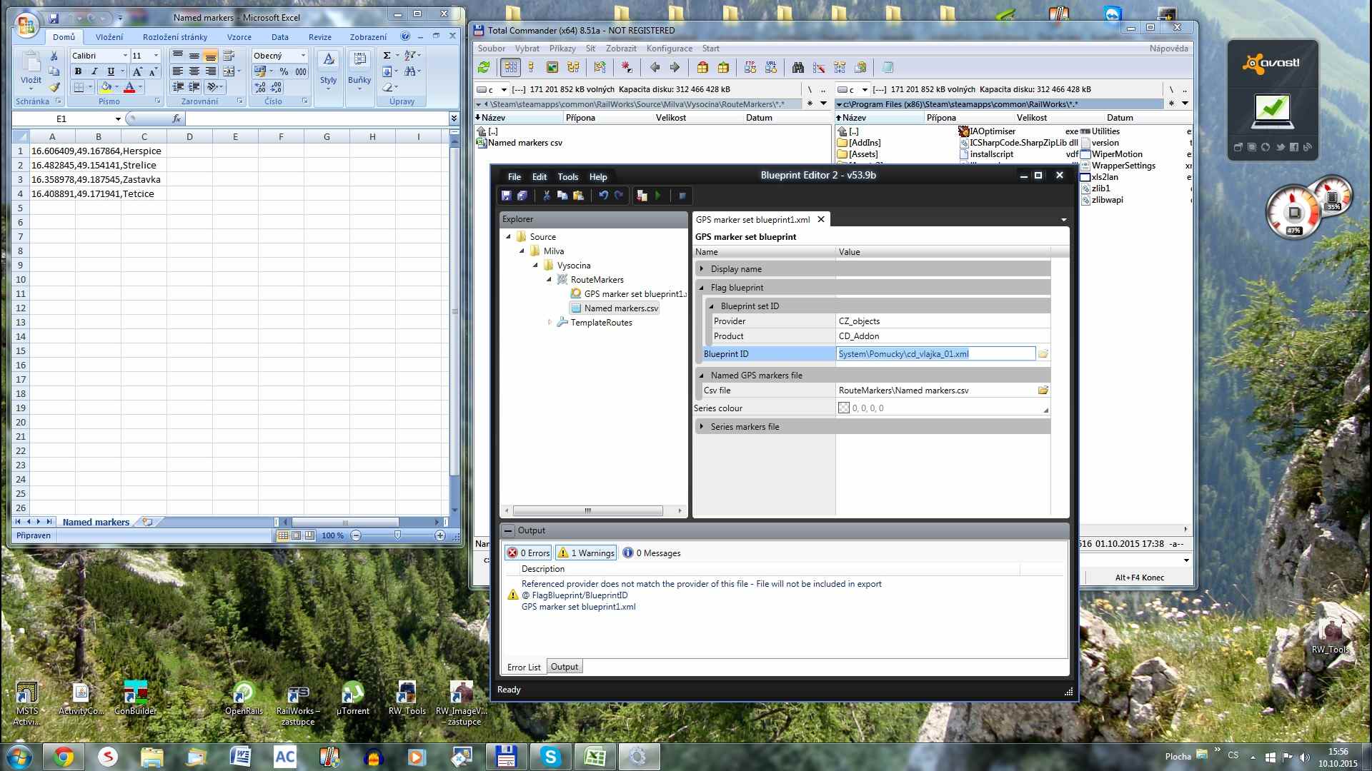Select Named markers.csv in Explorer tree
Screen dimensions: 1372x771
(615, 308)
